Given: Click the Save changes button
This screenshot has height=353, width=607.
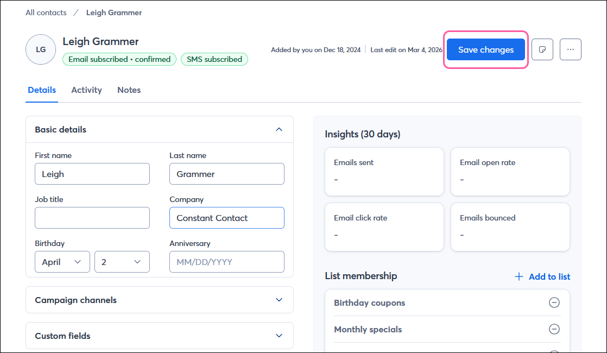Looking at the screenshot, I should click(x=485, y=49).
